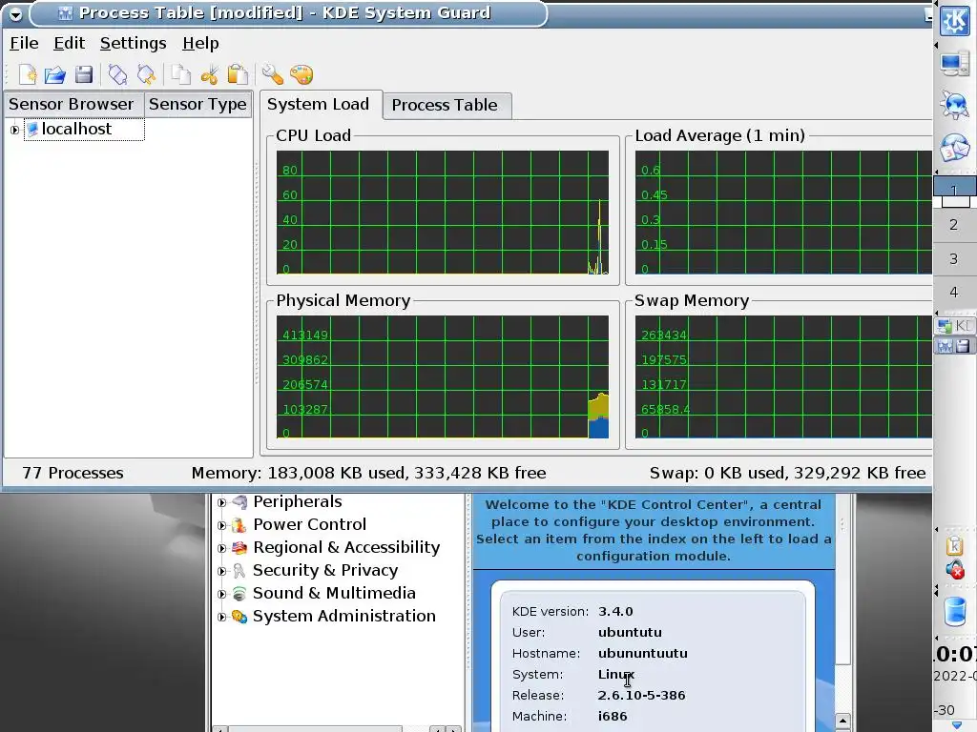Expand the Power Control category

click(x=221, y=525)
